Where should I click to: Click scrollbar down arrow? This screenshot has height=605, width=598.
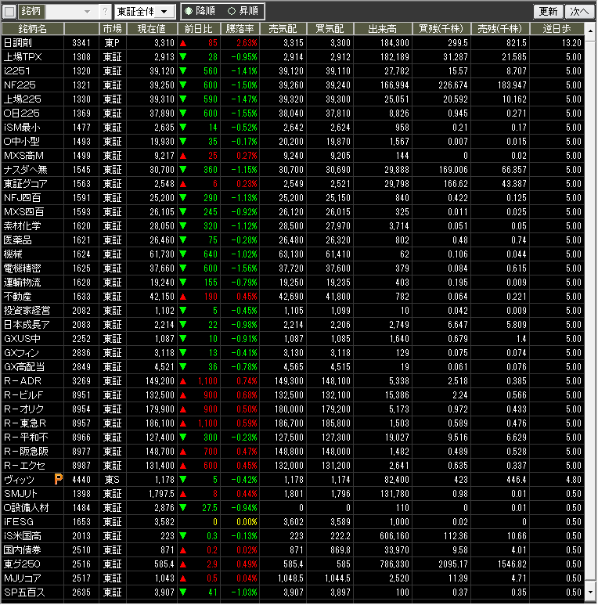pyautogui.click(x=590, y=592)
